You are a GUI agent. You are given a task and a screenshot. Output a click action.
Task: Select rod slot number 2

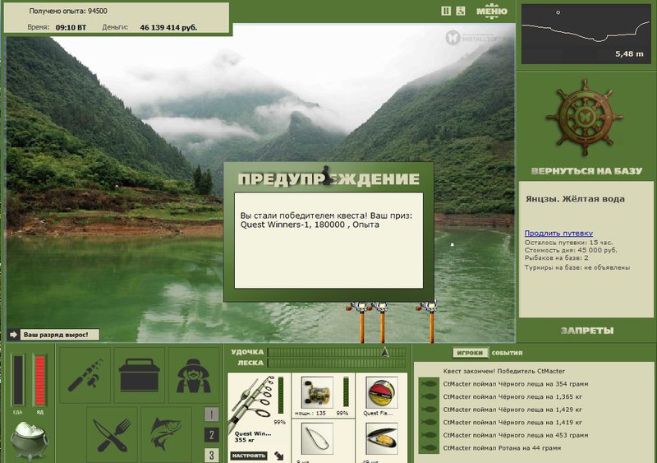pos(211,435)
